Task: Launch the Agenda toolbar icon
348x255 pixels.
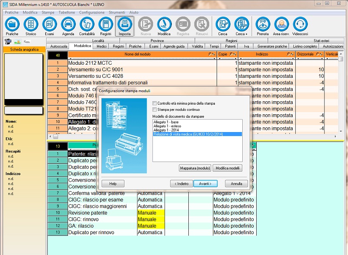Action: (68, 26)
